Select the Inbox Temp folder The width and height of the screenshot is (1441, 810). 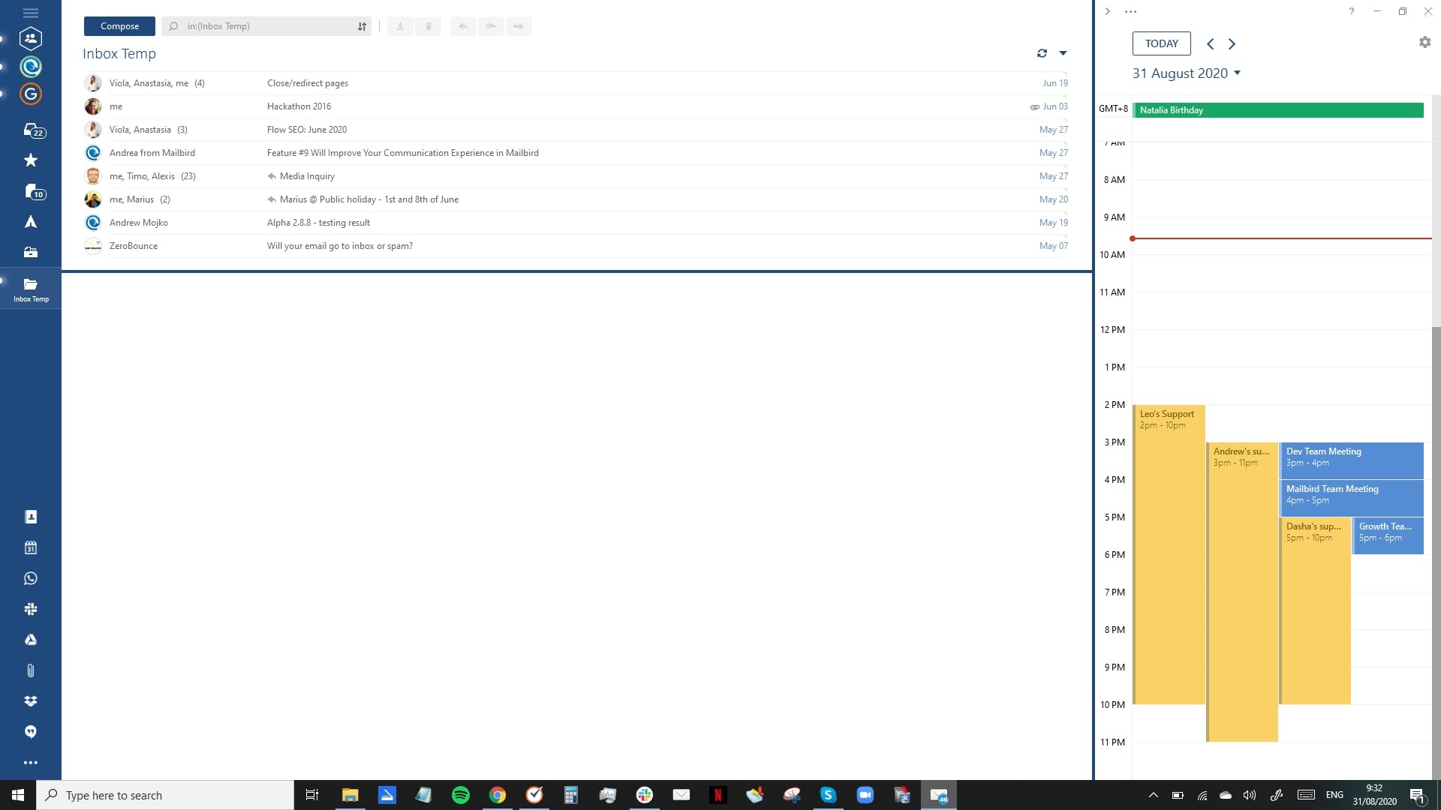coord(31,289)
